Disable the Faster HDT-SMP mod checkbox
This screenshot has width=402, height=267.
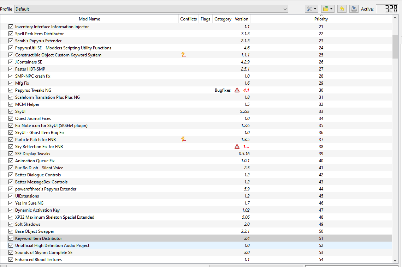11,69
